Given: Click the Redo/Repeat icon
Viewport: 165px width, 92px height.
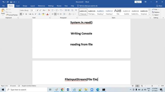Looking at the screenshot, I should click(x=8, y=2).
